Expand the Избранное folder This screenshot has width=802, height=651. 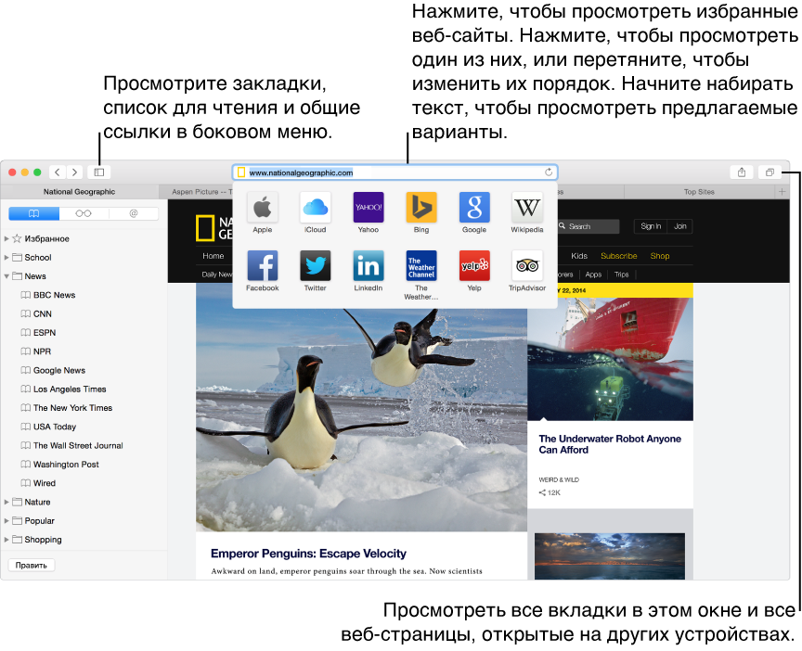[6, 238]
